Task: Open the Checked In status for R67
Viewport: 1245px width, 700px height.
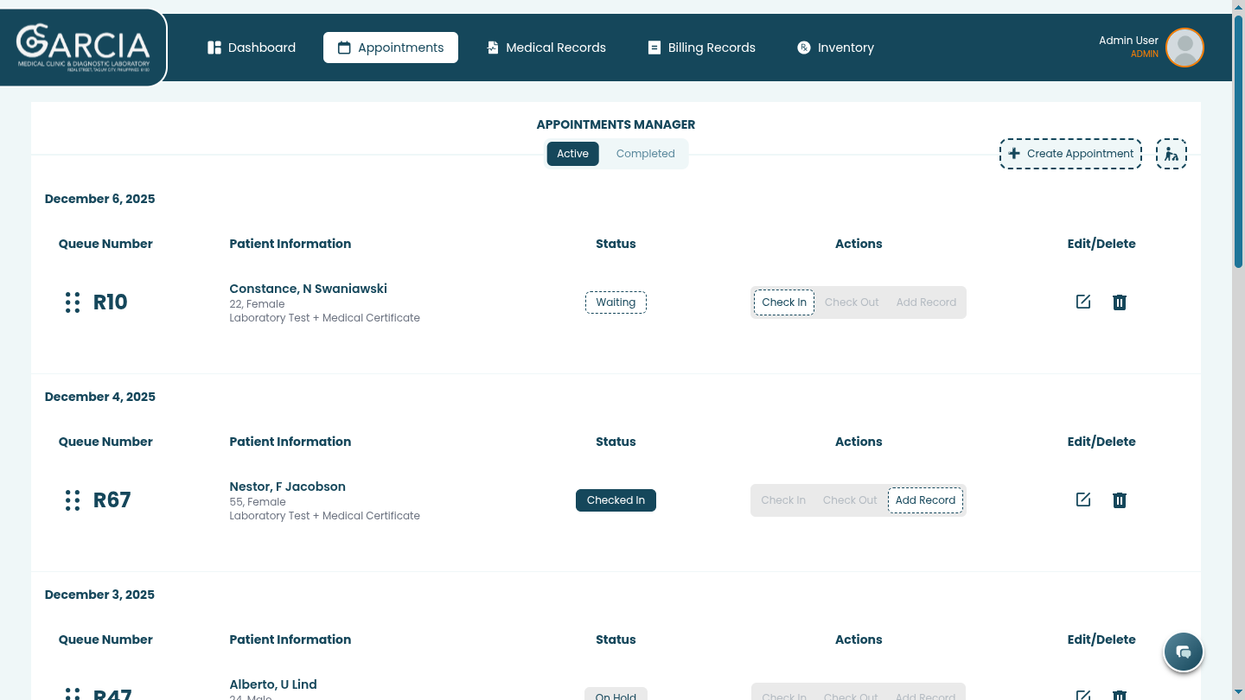Action: tap(616, 500)
